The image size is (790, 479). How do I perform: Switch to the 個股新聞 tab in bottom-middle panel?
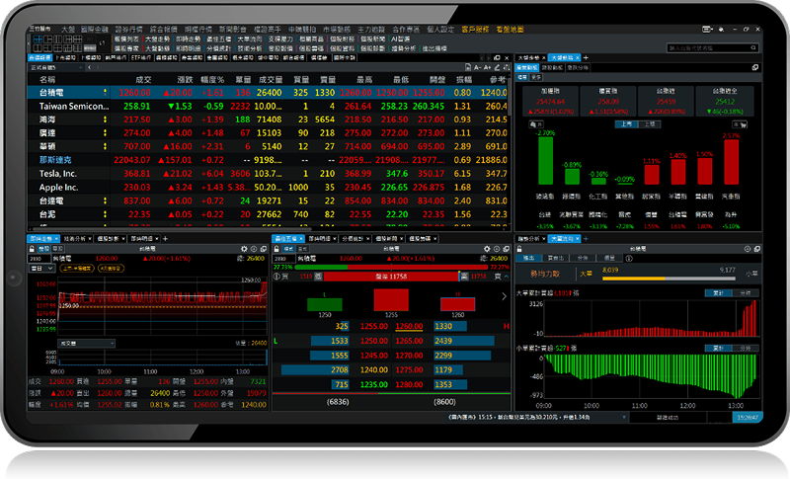[389, 238]
